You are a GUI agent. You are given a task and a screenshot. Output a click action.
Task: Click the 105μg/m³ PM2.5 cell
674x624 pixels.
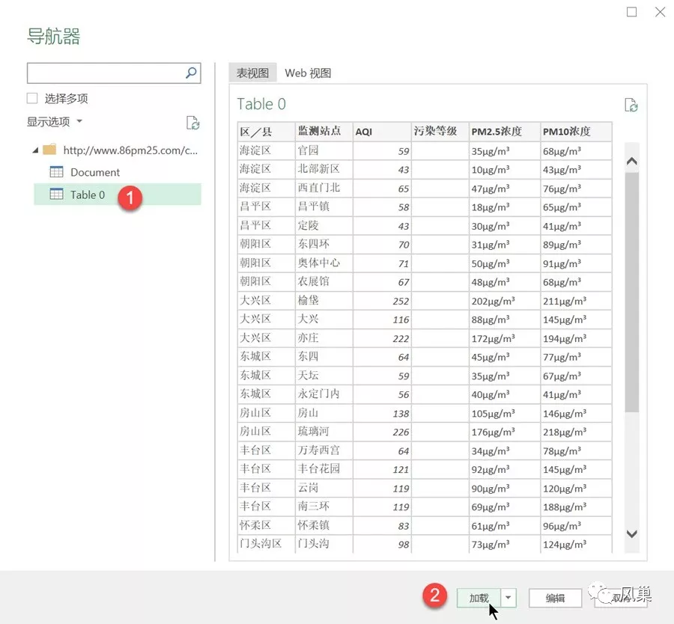(x=505, y=413)
